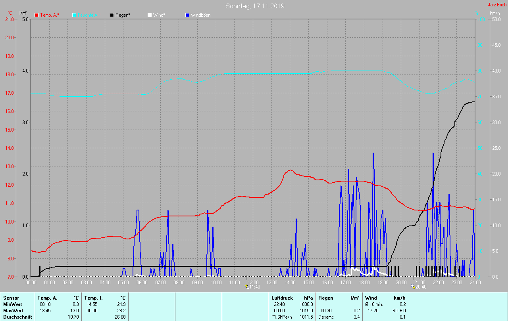Click the blue Windböen legend swatch
The image size is (508, 321).
[x=187, y=15]
